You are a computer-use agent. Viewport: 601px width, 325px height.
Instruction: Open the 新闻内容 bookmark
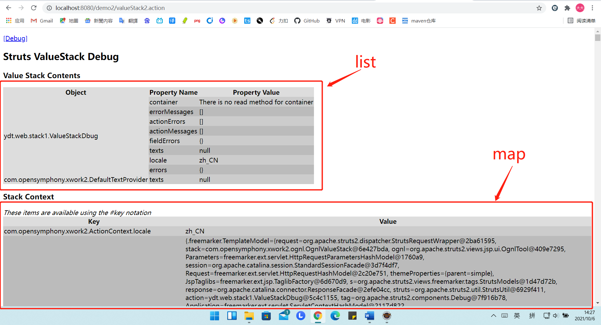tap(99, 21)
